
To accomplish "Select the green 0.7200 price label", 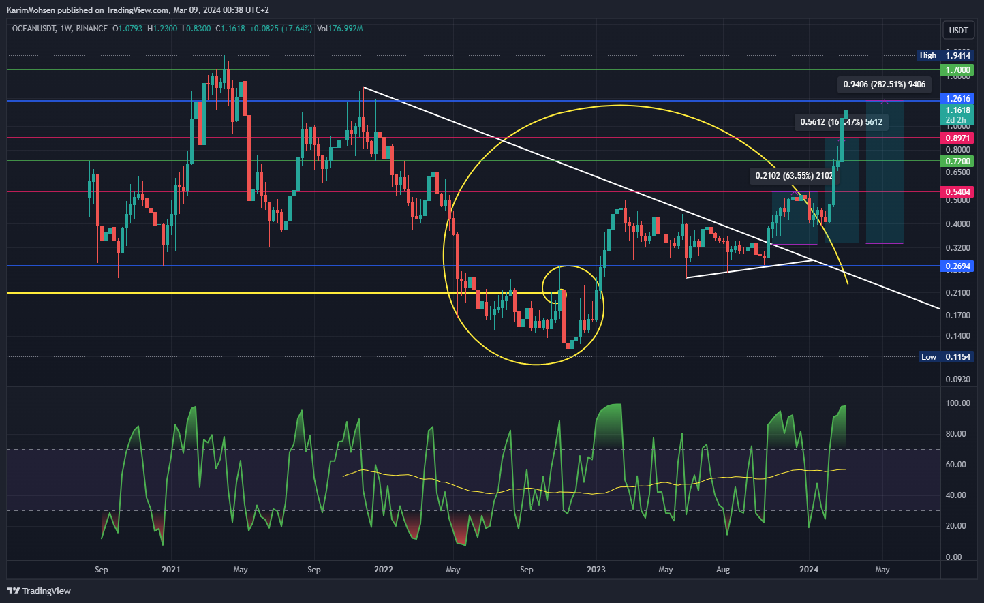I will pos(957,161).
